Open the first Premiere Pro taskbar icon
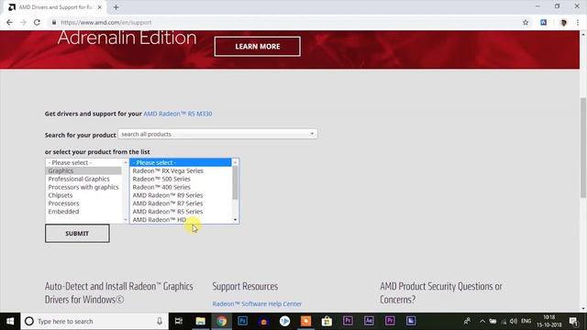 click(348, 321)
